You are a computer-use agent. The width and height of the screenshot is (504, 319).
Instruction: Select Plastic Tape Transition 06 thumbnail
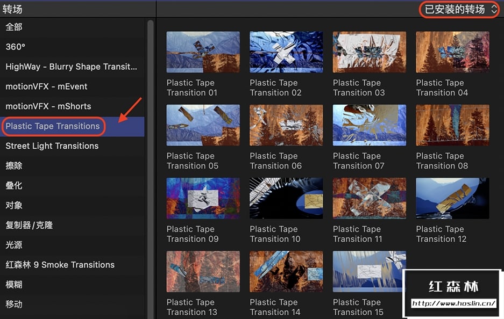286,125
